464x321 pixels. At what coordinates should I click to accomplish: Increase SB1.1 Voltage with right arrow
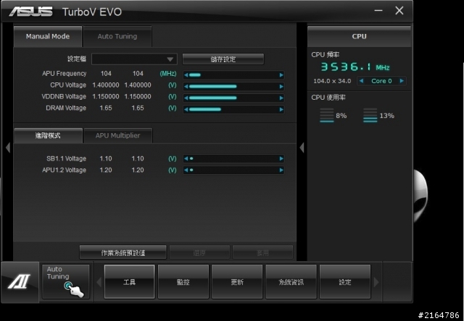281,159
